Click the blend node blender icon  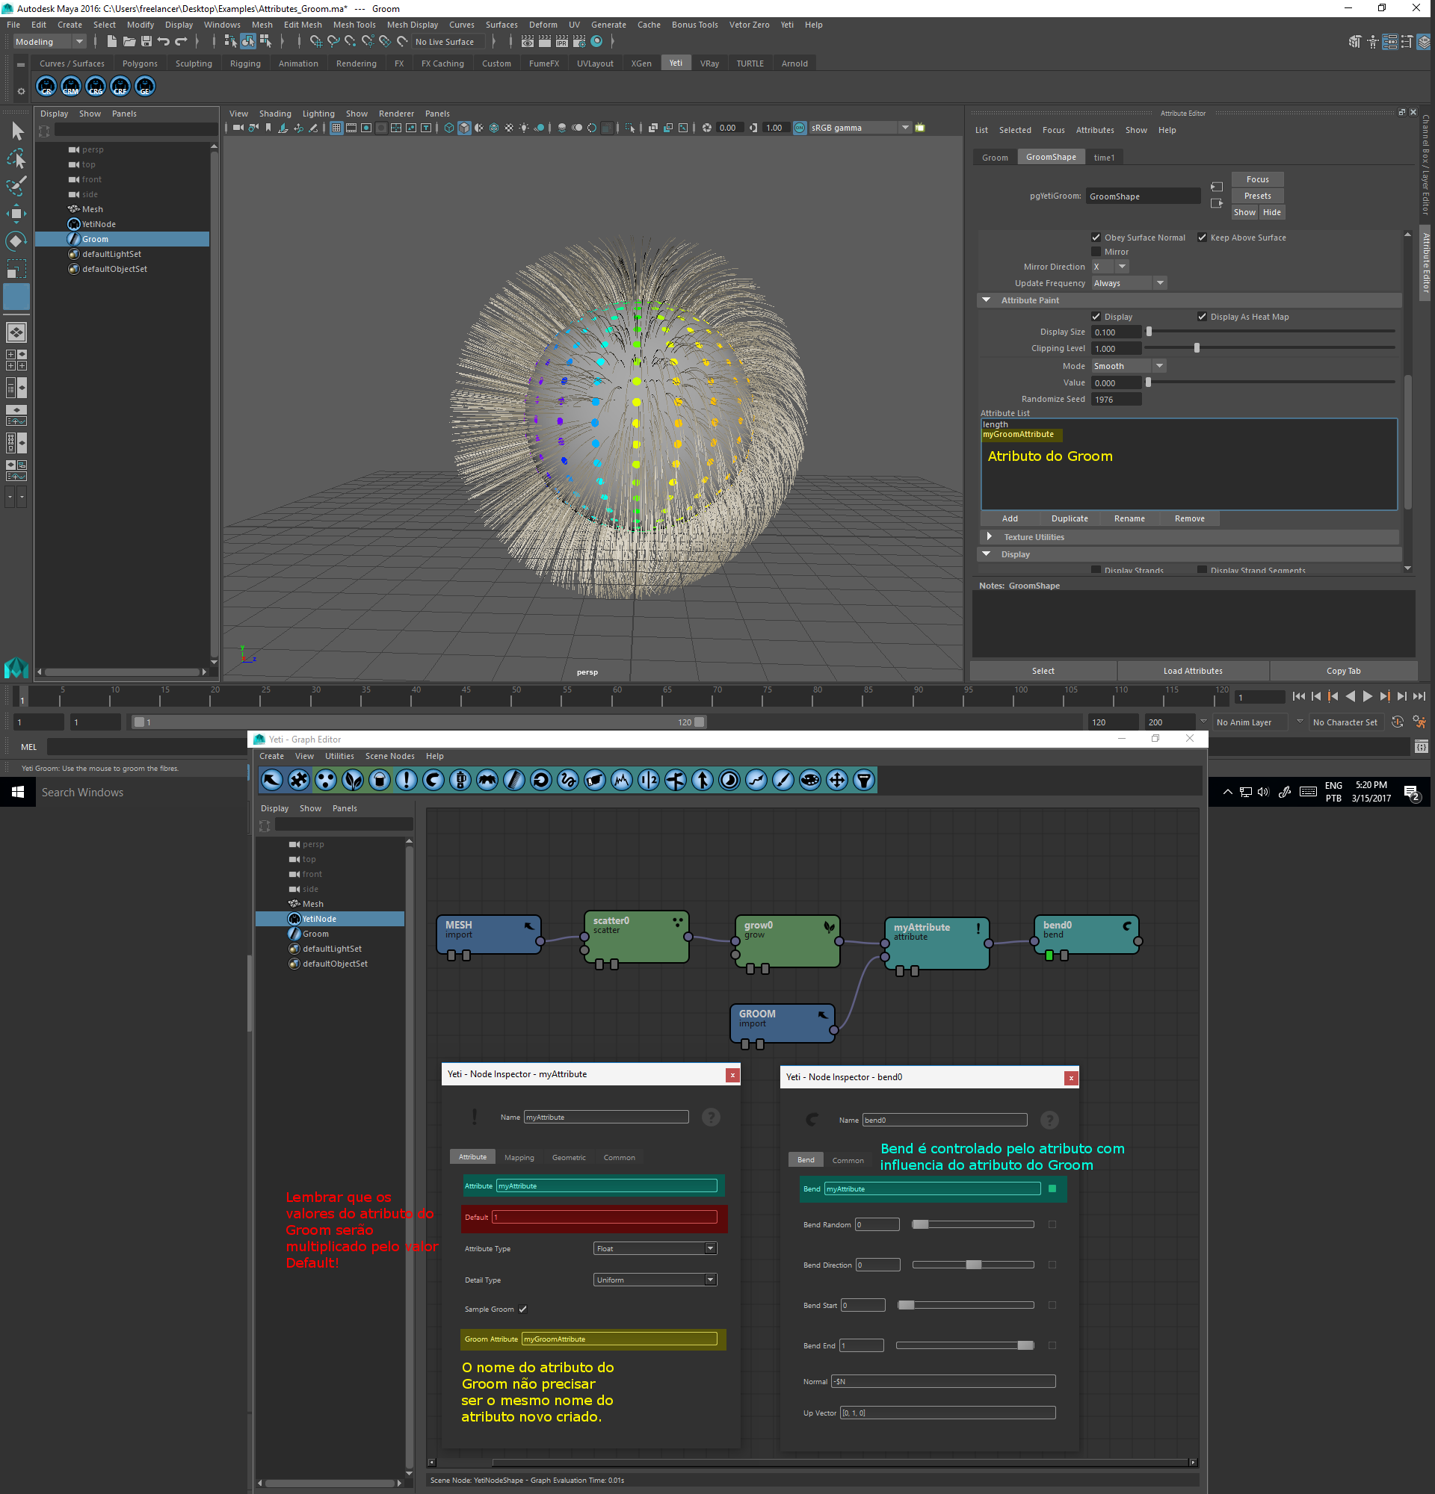point(460,780)
